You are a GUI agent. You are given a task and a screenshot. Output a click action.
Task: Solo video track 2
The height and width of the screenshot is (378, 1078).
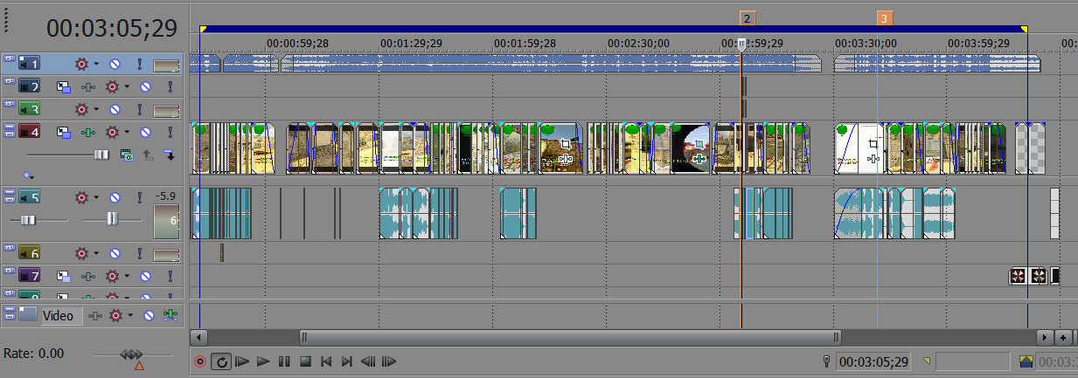[x=170, y=87]
